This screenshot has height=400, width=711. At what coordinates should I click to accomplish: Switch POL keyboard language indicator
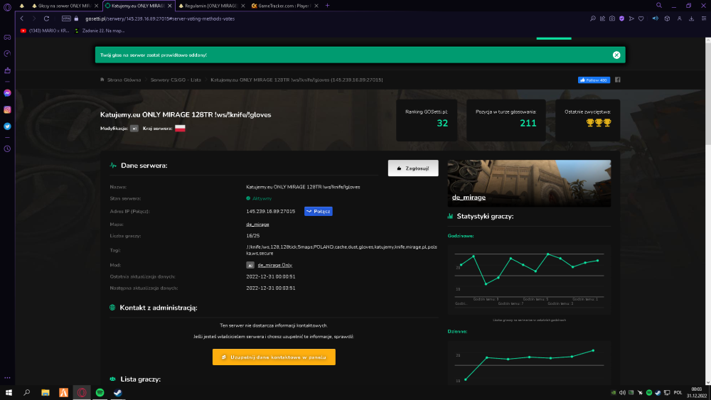678,392
